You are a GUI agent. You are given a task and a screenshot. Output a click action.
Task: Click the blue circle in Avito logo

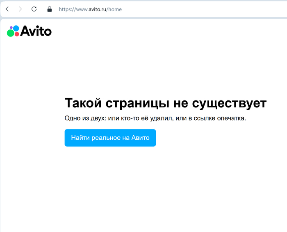[16, 28]
